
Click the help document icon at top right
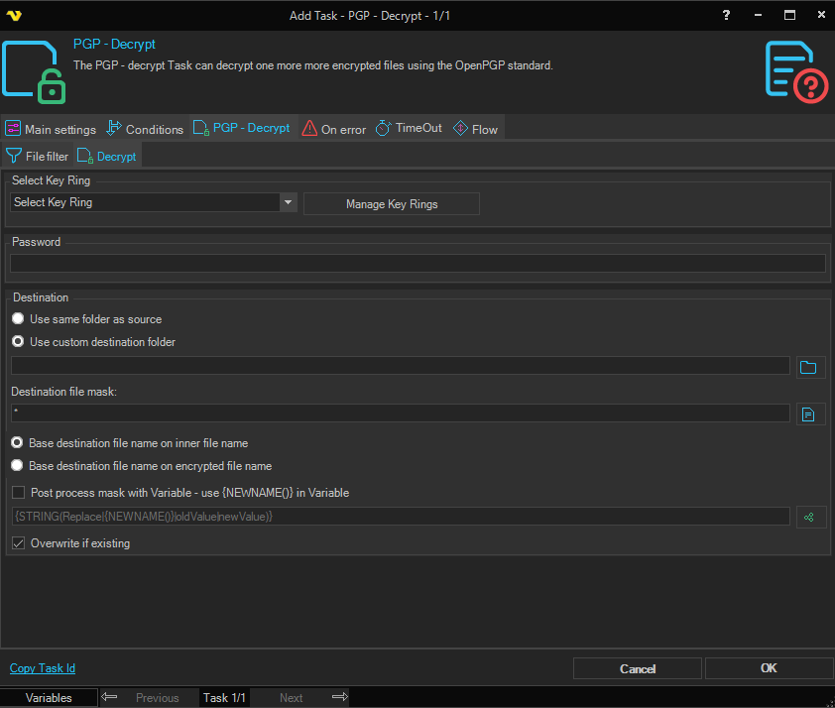796,70
